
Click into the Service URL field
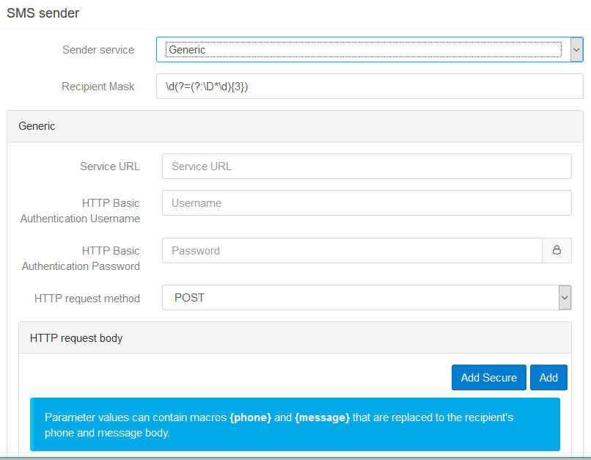coord(367,167)
